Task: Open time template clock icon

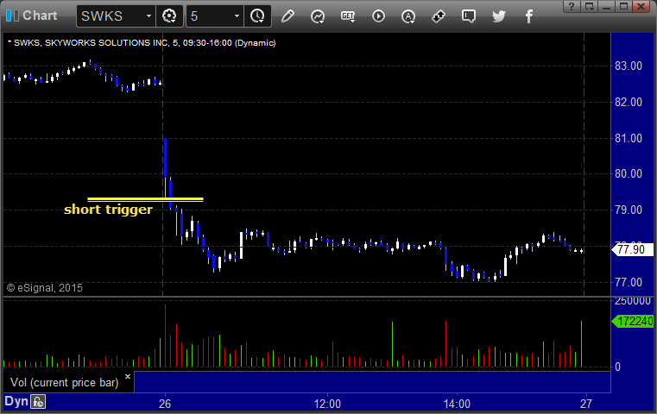Action: click(x=257, y=16)
